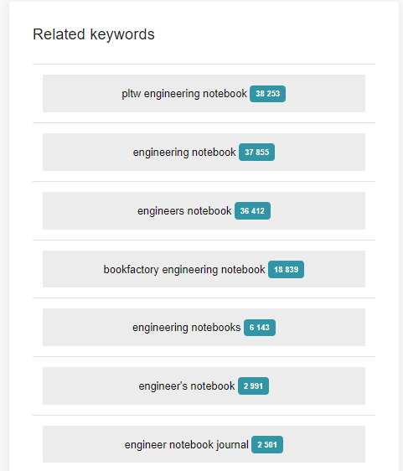Select 'engineer notebook journal' keyword

(187, 444)
